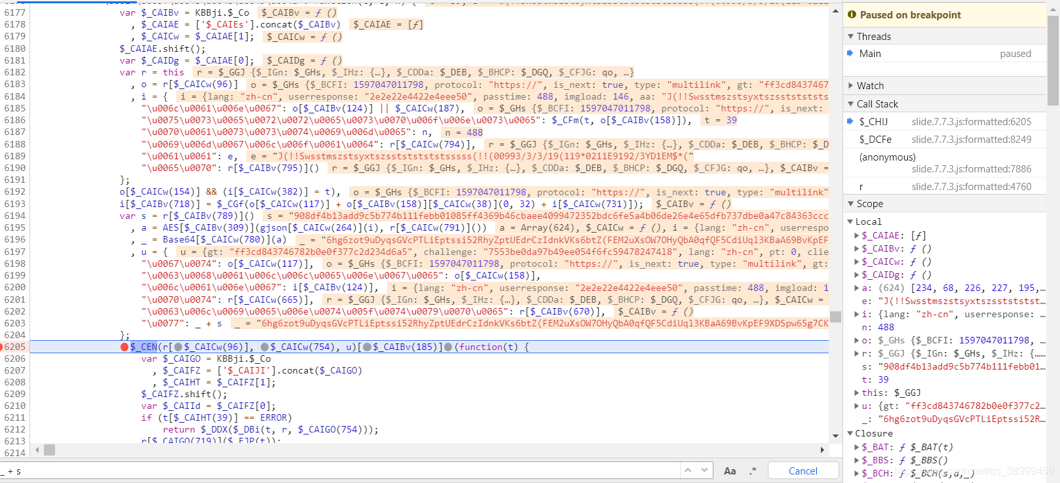Expand the $_BBS closure function
1060x483 pixels.
857,460
